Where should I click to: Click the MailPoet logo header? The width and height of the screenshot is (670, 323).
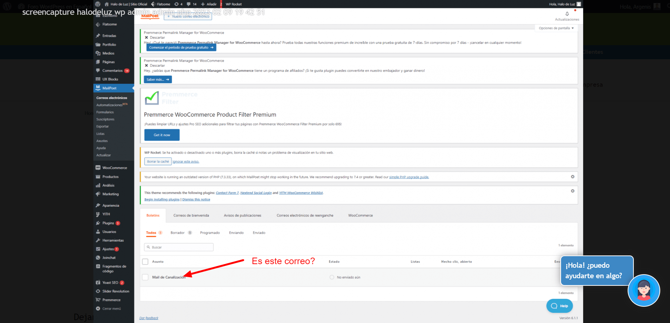coord(150,16)
